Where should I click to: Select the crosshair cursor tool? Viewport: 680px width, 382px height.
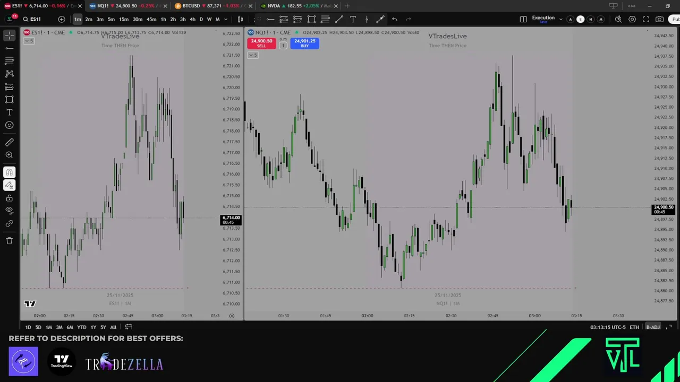click(x=10, y=36)
